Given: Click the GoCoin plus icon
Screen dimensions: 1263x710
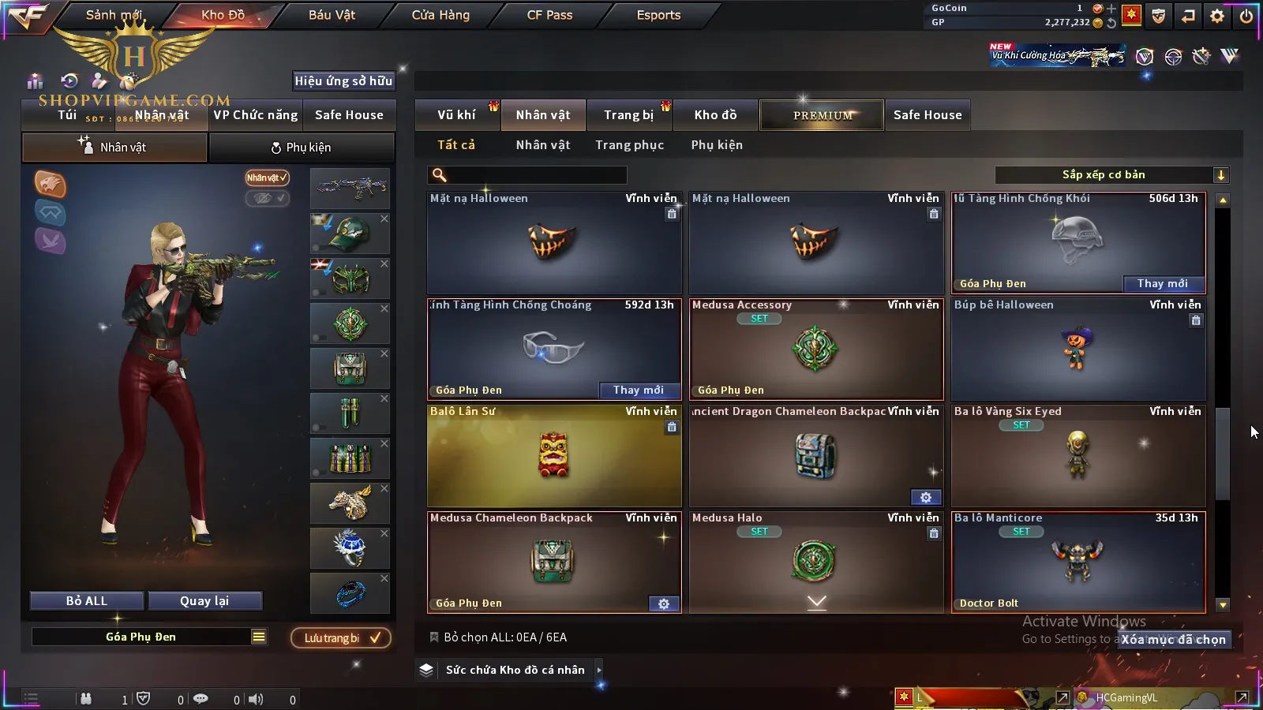Looking at the screenshot, I should click(x=1111, y=8).
